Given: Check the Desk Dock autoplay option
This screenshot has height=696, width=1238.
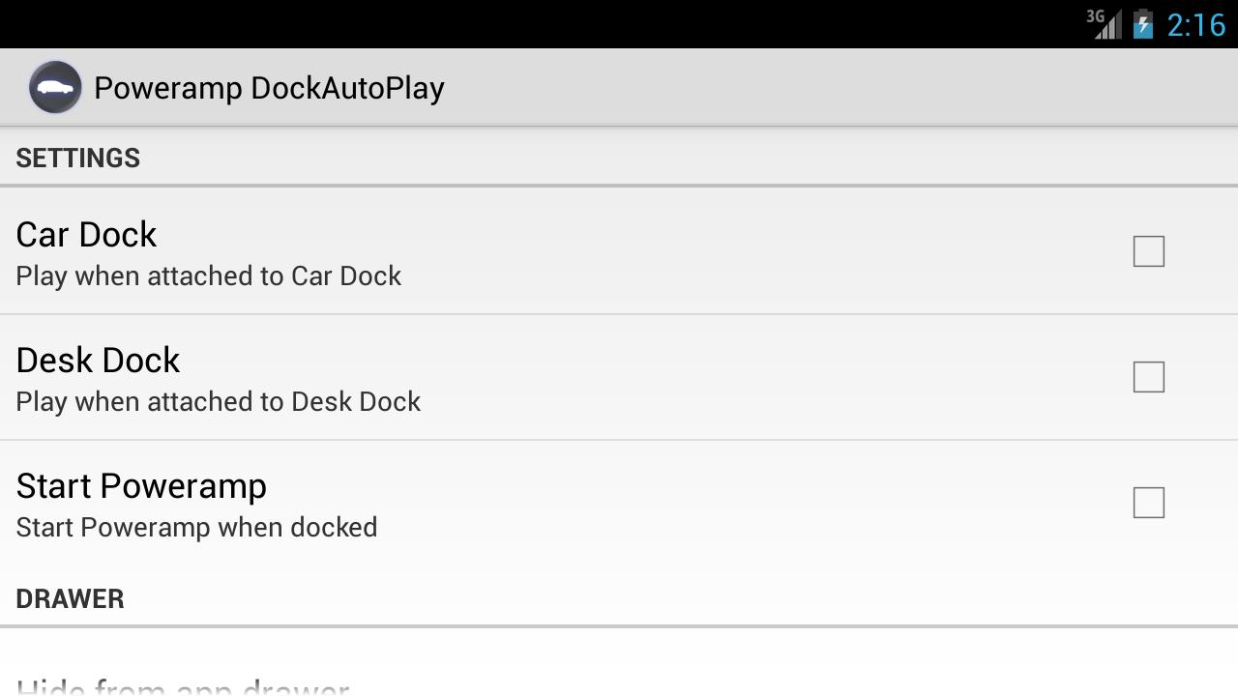Looking at the screenshot, I should 1148,377.
